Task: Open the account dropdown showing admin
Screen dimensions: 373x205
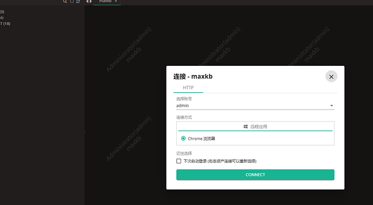Action: coord(255,106)
